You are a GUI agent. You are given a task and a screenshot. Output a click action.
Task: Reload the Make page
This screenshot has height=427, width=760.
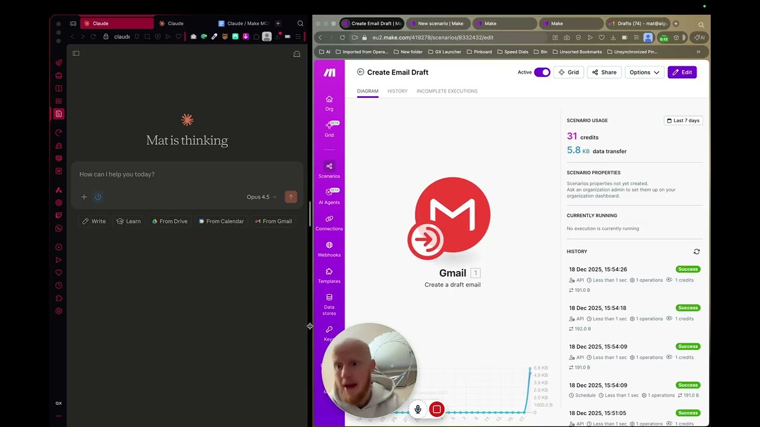click(x=343, y=37)
